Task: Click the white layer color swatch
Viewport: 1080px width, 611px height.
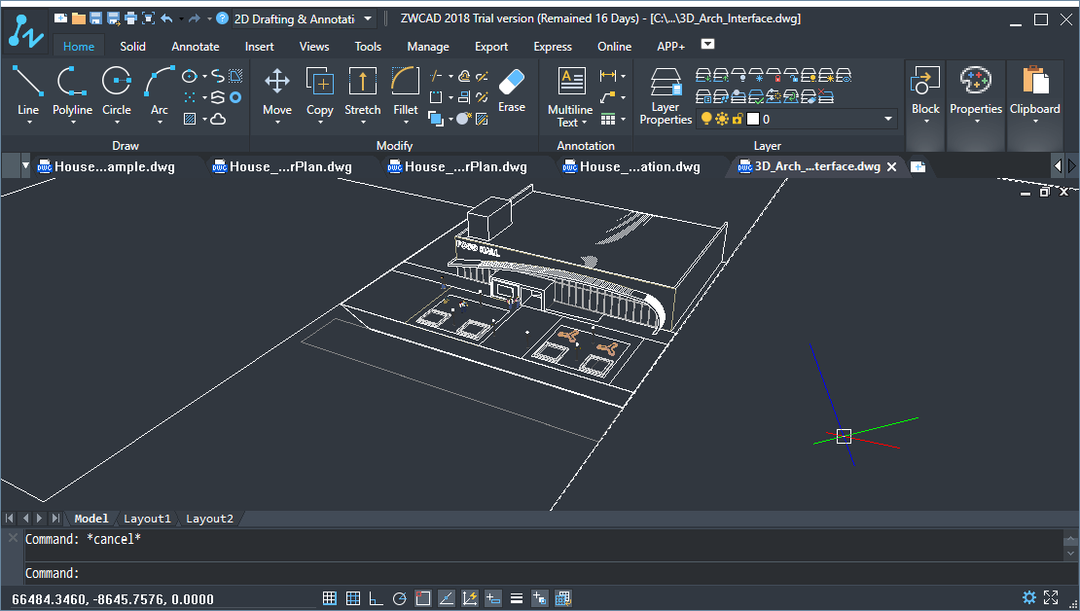Action: pyautogui.click(x=752, y=119)
